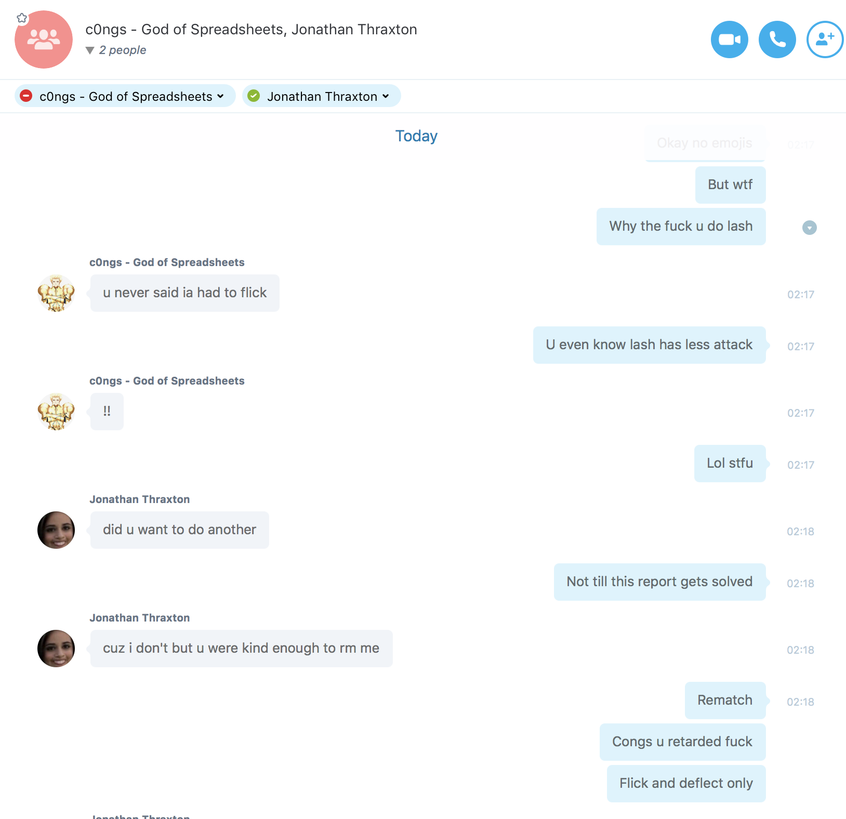Open c0ngs - God of Spreadsheets dropdown
Screen dimensions: 846x819
pyautogui.click(x=125, y=96)
